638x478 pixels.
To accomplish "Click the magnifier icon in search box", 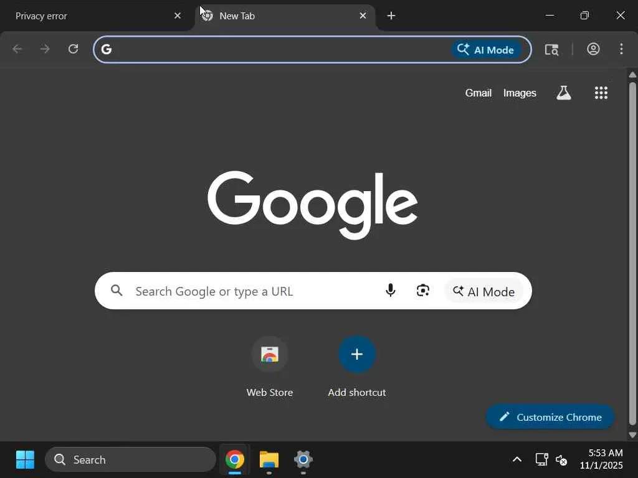I will 117,291.
